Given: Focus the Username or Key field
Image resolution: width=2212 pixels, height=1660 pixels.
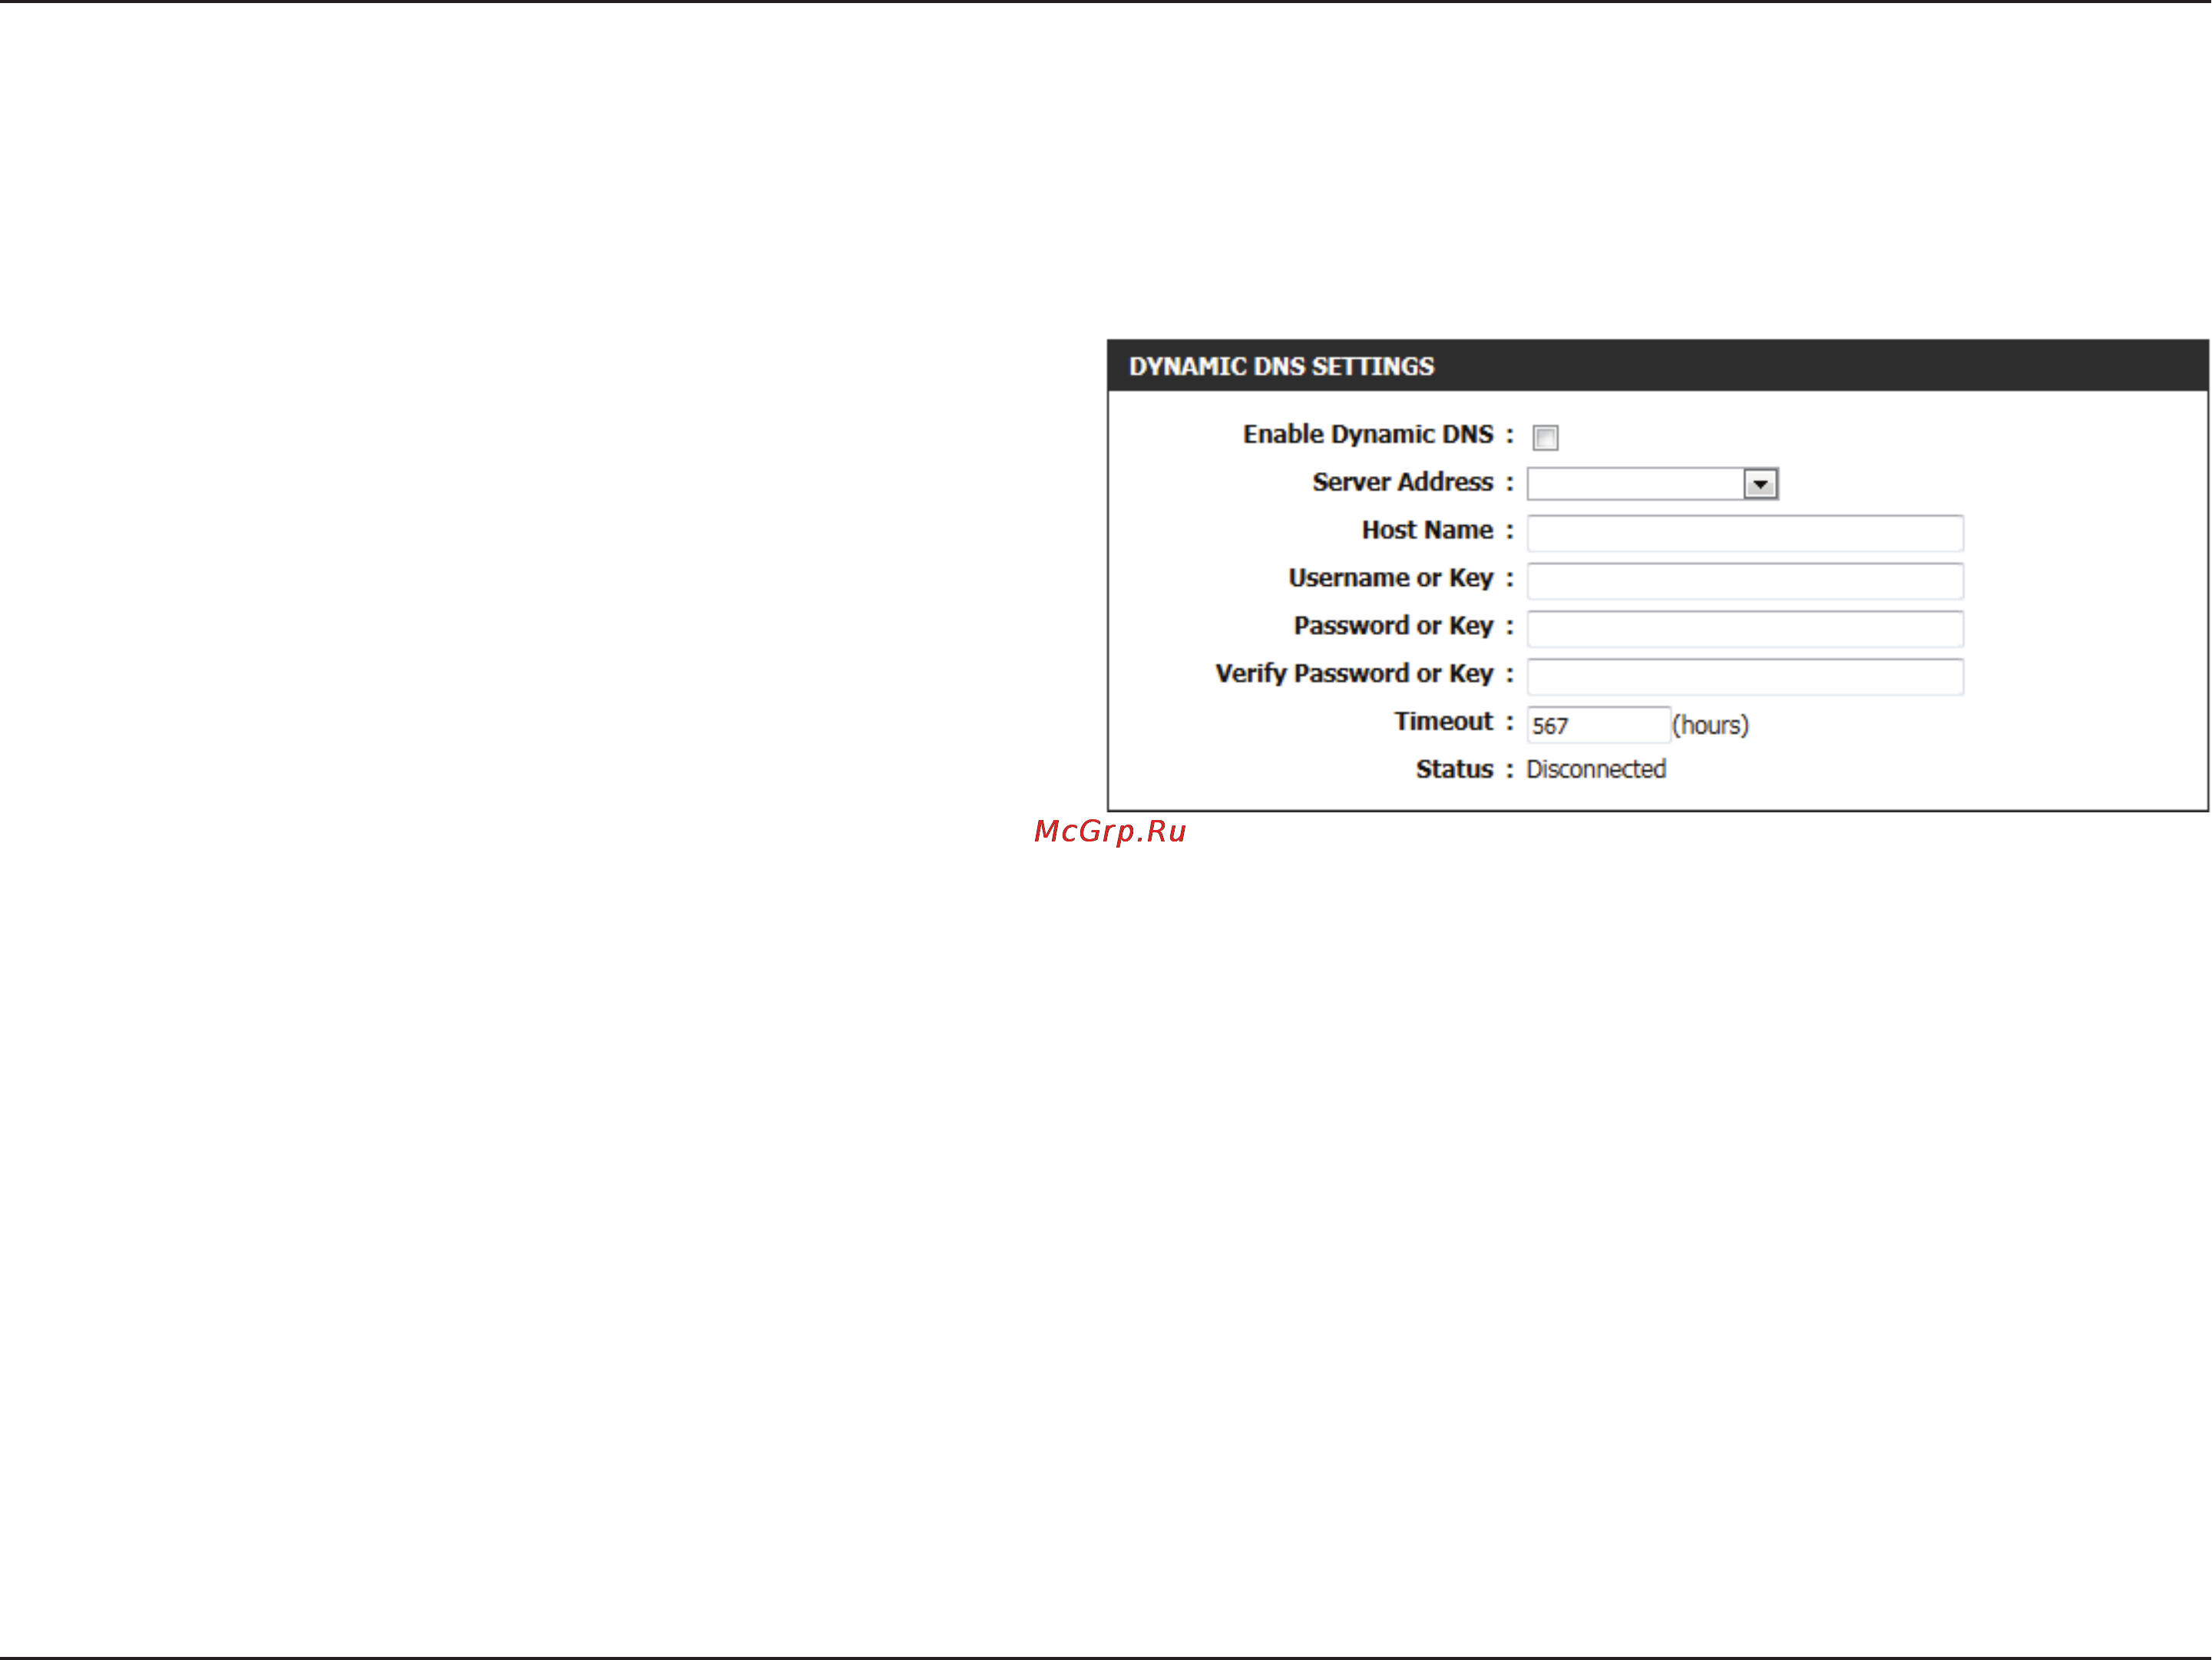Looking at the screenshot, I should tap(1745, 581).
